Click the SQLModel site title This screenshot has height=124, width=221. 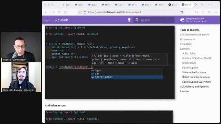(x=62, y=20)
